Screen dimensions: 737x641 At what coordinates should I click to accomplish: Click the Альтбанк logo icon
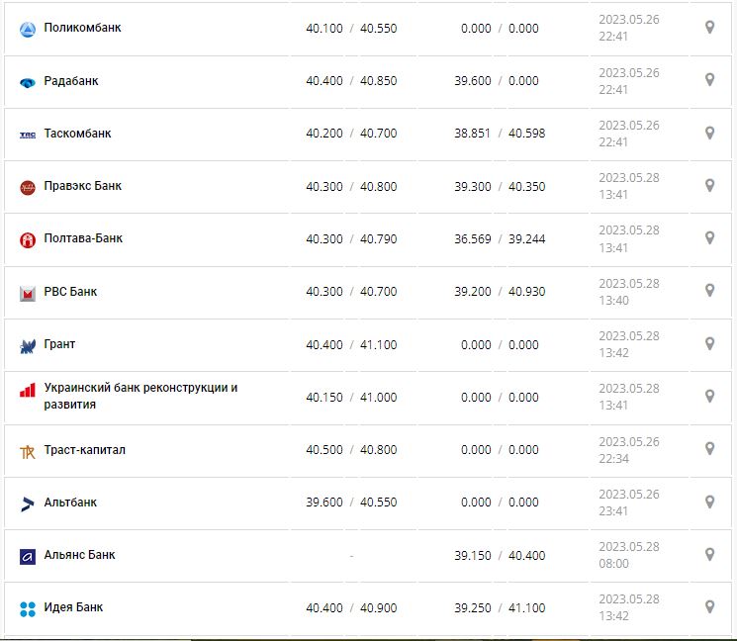coord(27,504)
